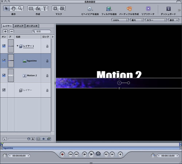
Task: Play from start button
Action: coord(84,154)
